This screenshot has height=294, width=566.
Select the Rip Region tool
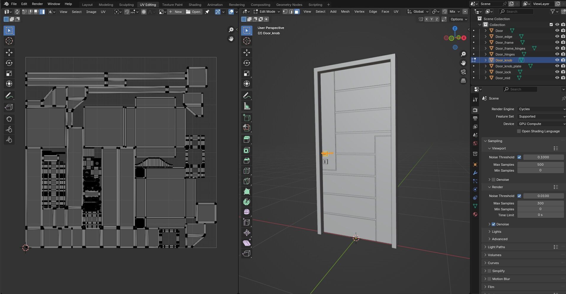click(247, 254)
